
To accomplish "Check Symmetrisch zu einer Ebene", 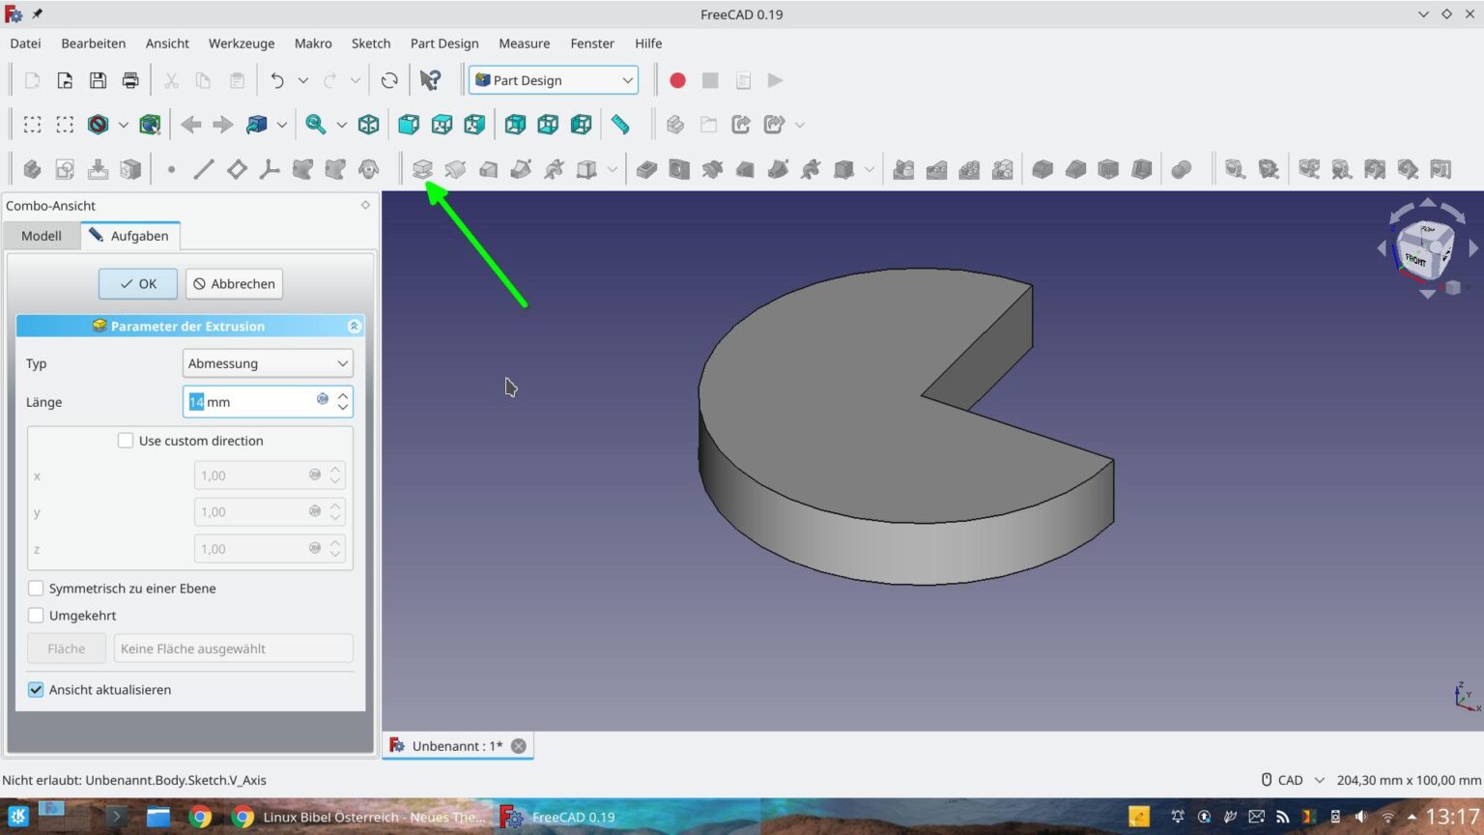I will coord(36,588).
